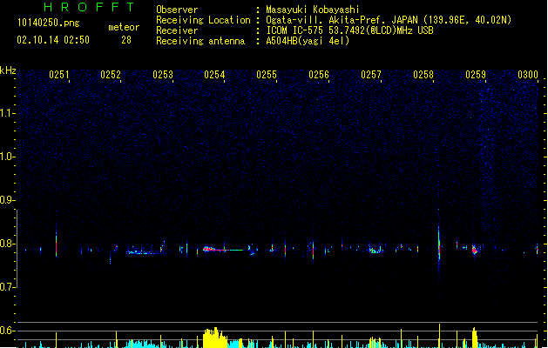
Task: Click the kHz axis unit label
Action: tap(8, 70)
